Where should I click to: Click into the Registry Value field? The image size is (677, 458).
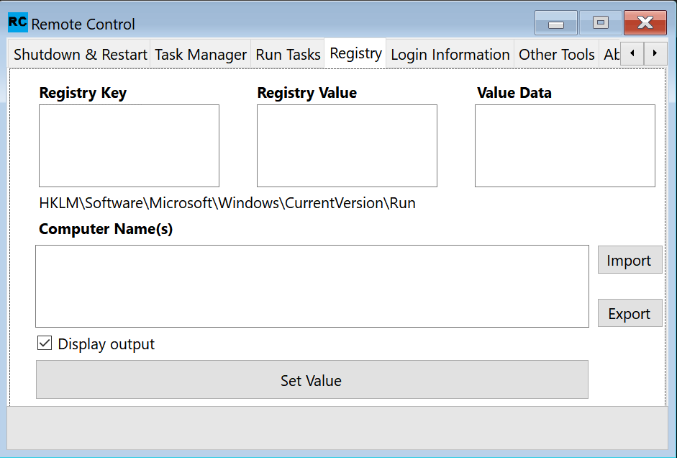pos(347,146)
